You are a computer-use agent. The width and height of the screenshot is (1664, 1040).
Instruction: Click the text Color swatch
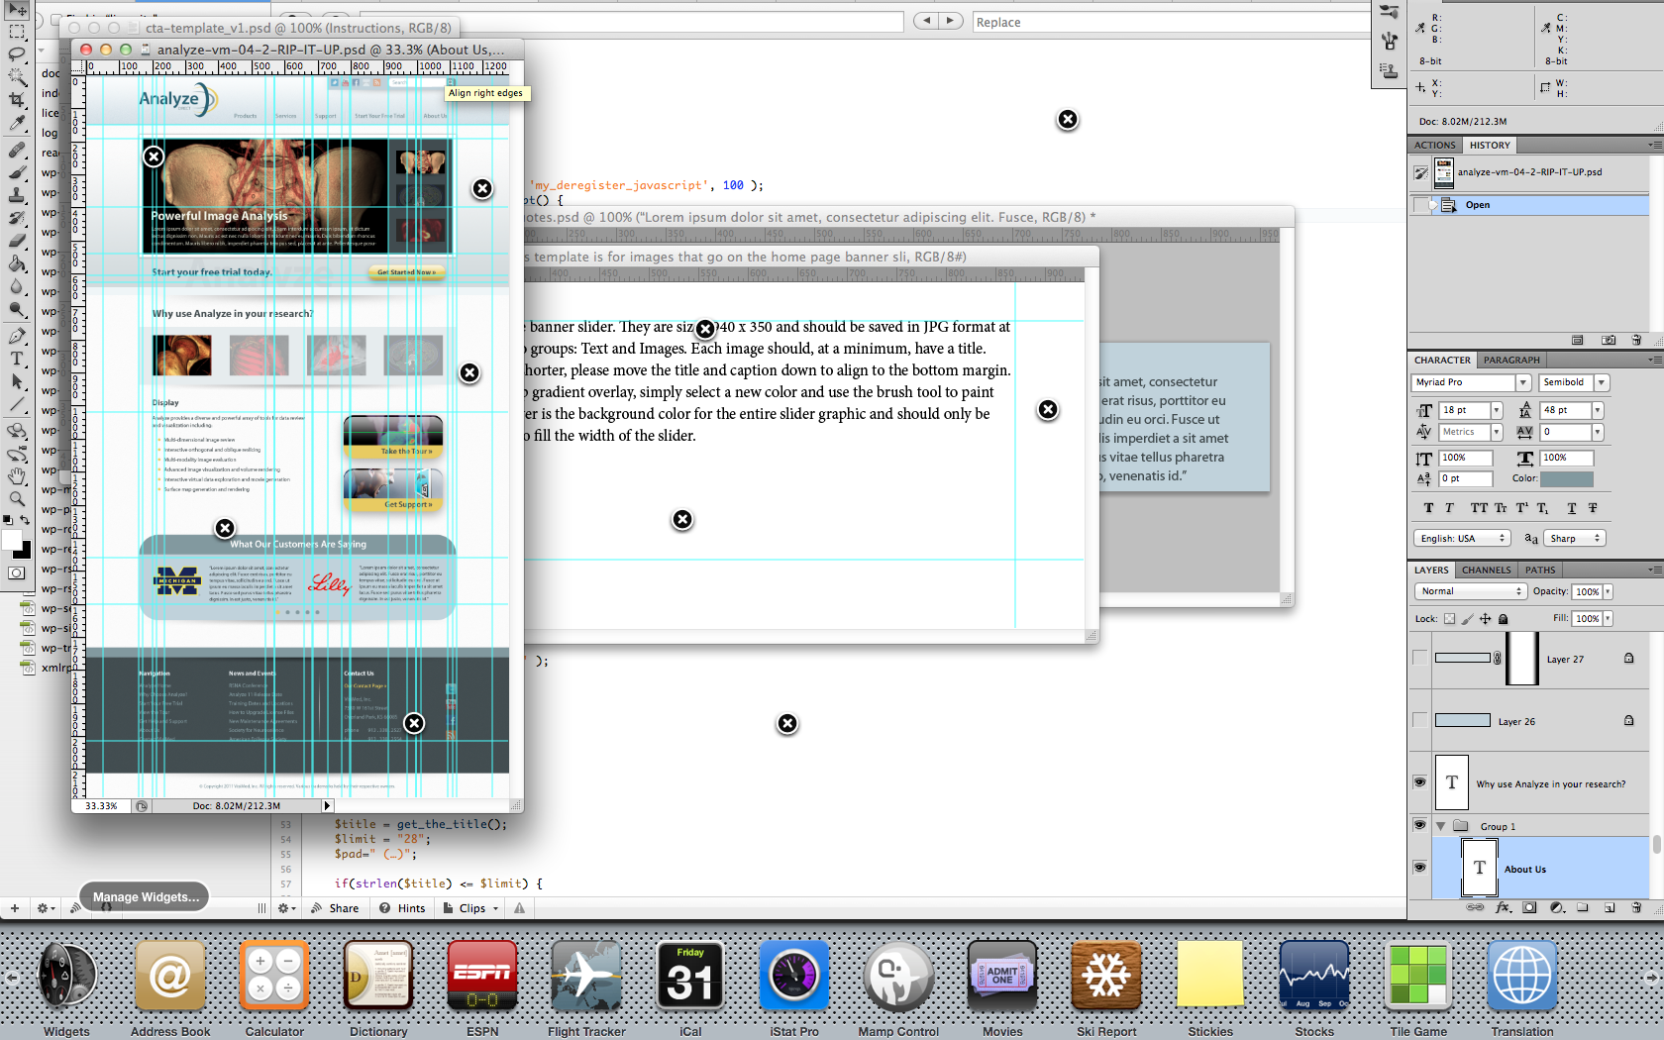1567,478
